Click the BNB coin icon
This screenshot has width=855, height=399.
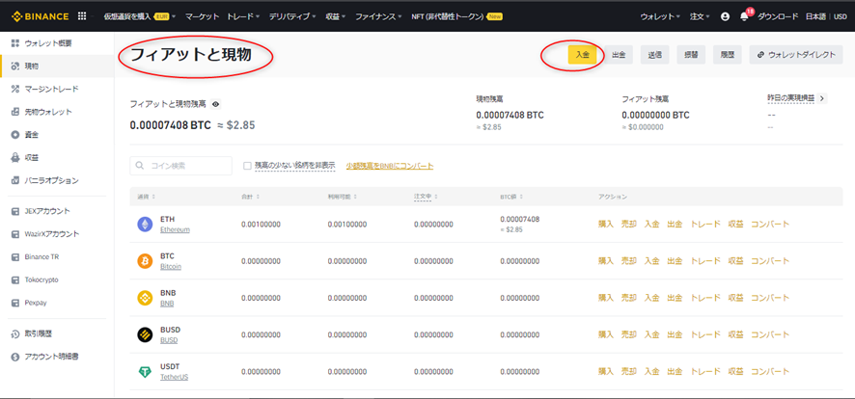click(x=145, y=298)
